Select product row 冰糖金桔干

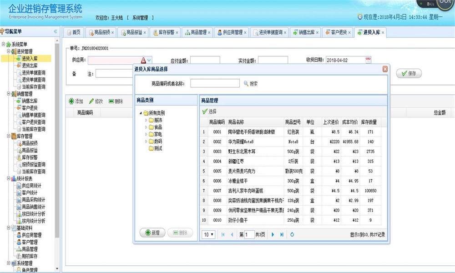click(290, 181)
